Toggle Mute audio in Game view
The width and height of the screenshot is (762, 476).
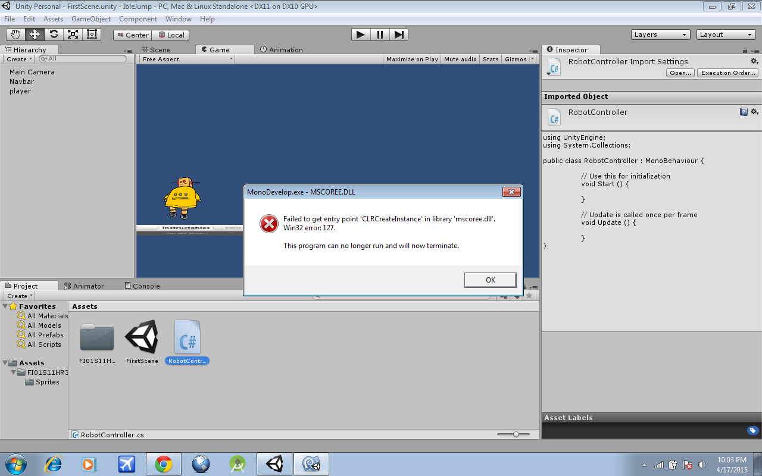pyautogui.click(x=460, y=59)
